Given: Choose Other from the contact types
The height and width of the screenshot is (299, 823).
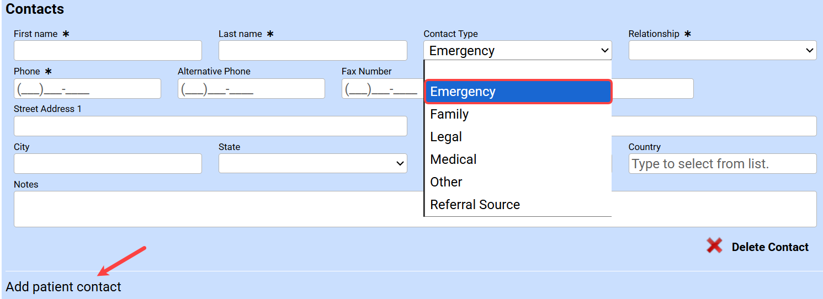Looking at the screenshot, I should click(518, 182).
